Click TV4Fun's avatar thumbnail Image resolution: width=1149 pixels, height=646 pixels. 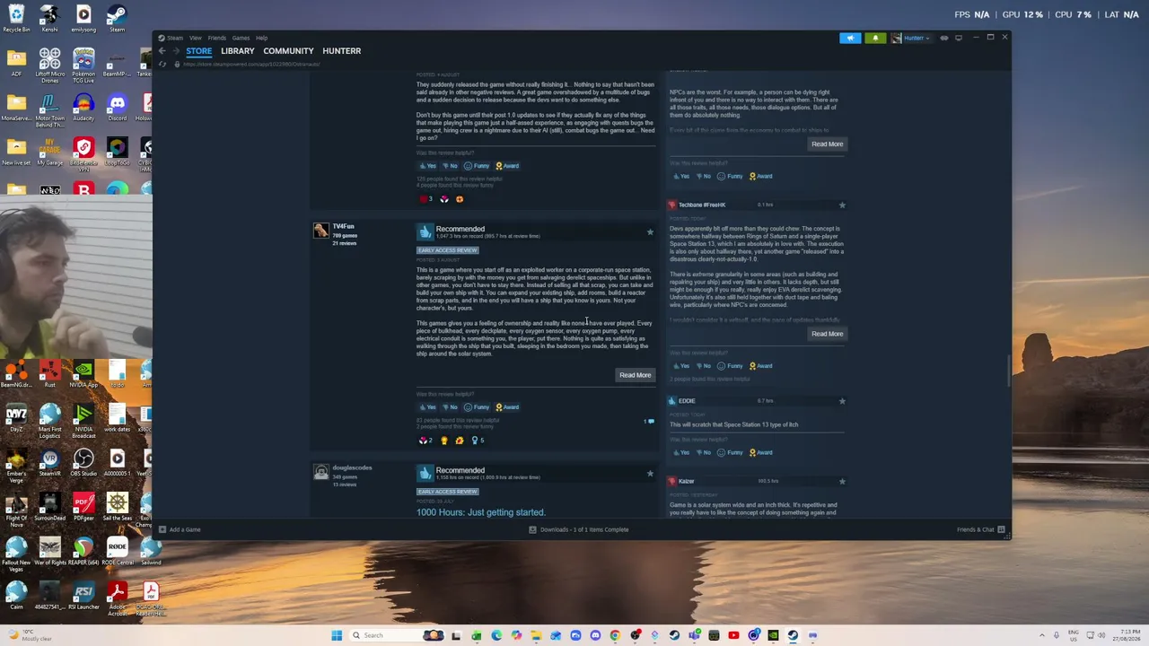coord(320,231)
